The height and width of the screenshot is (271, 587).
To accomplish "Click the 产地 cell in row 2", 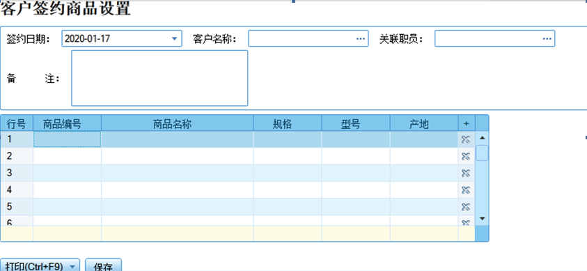I will pos(424,156).
